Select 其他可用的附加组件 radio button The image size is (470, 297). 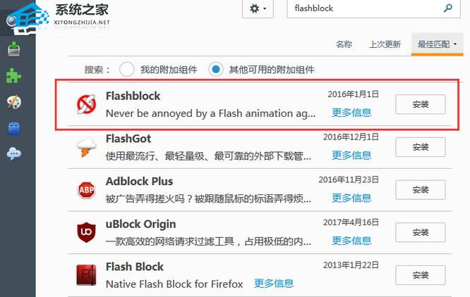click(x=215, y=69)
